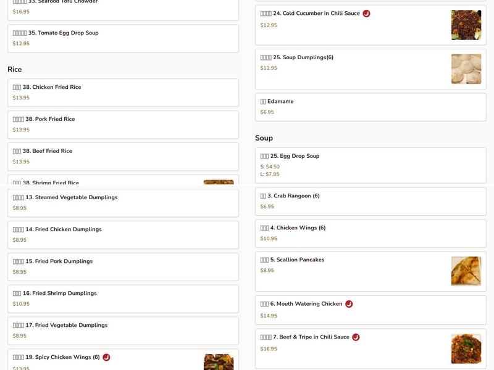Choose Chicken Fried Rice from the Rice section
Image resolution: width=494 pixels, height=370 pixels.
[x=123, y=92]
